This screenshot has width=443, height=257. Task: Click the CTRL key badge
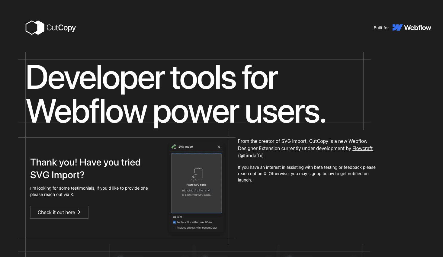click(x=200, y=191)
